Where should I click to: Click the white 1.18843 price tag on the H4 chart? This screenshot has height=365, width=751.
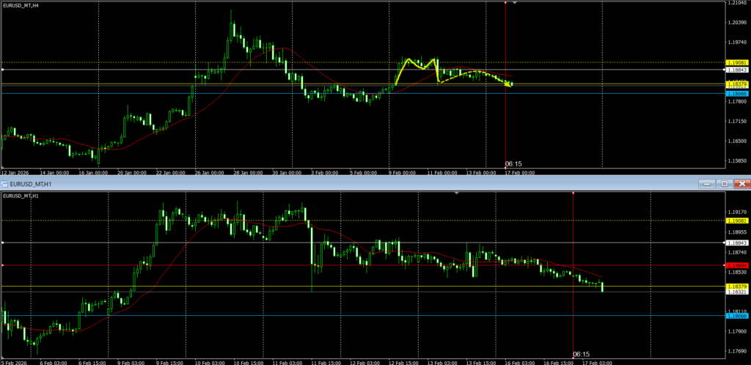click(736, 70)
